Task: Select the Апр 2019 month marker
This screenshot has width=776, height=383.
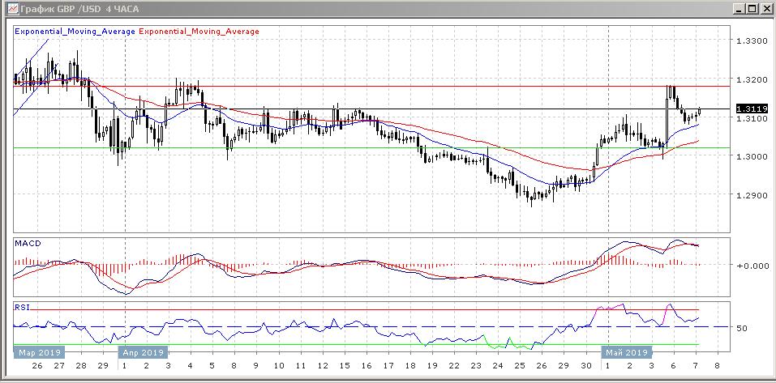Action: point(142,353)
